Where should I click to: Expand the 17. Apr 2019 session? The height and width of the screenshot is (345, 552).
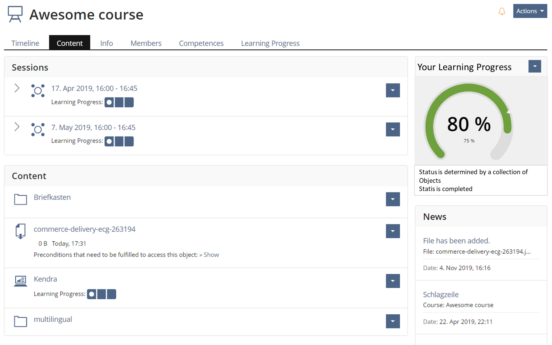point(17,88)
